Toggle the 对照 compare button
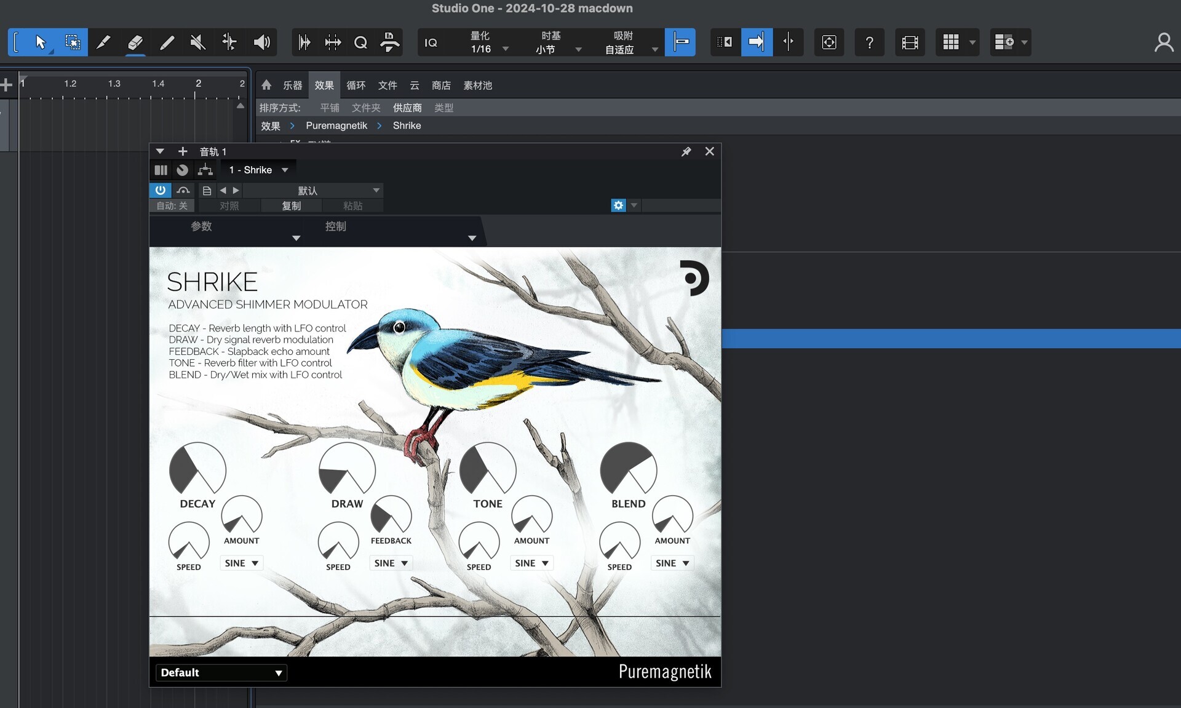This screenshot has height=708, width=1181. 229,205
